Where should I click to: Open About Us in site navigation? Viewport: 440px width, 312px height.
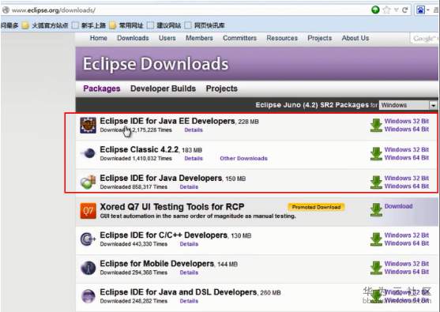[355, 38]
